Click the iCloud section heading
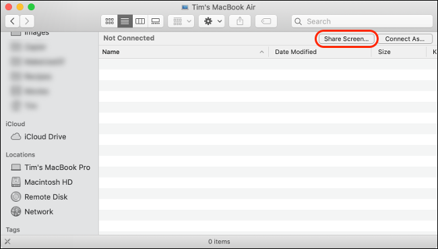The height and width of the screenshot is (249, 438). (15, 124)
